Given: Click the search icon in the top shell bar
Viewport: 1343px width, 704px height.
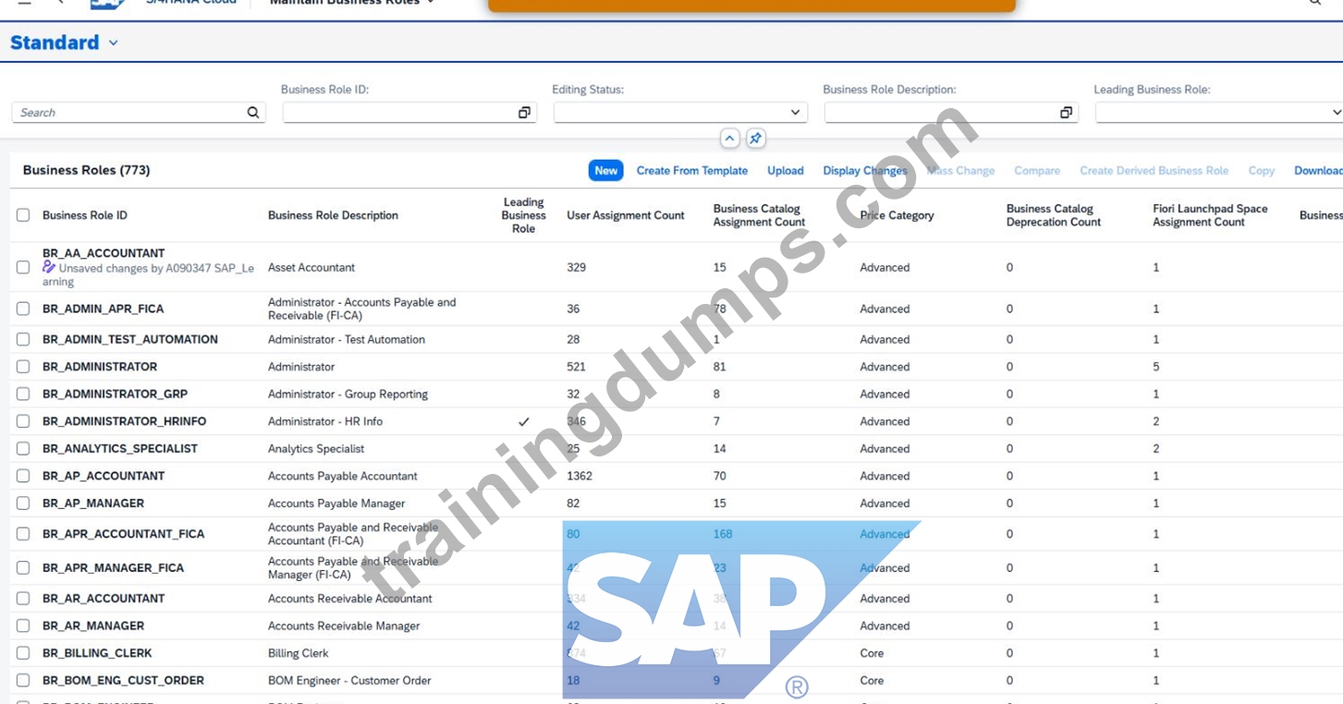Looking at the screenshot, I should coord(1314,3).
